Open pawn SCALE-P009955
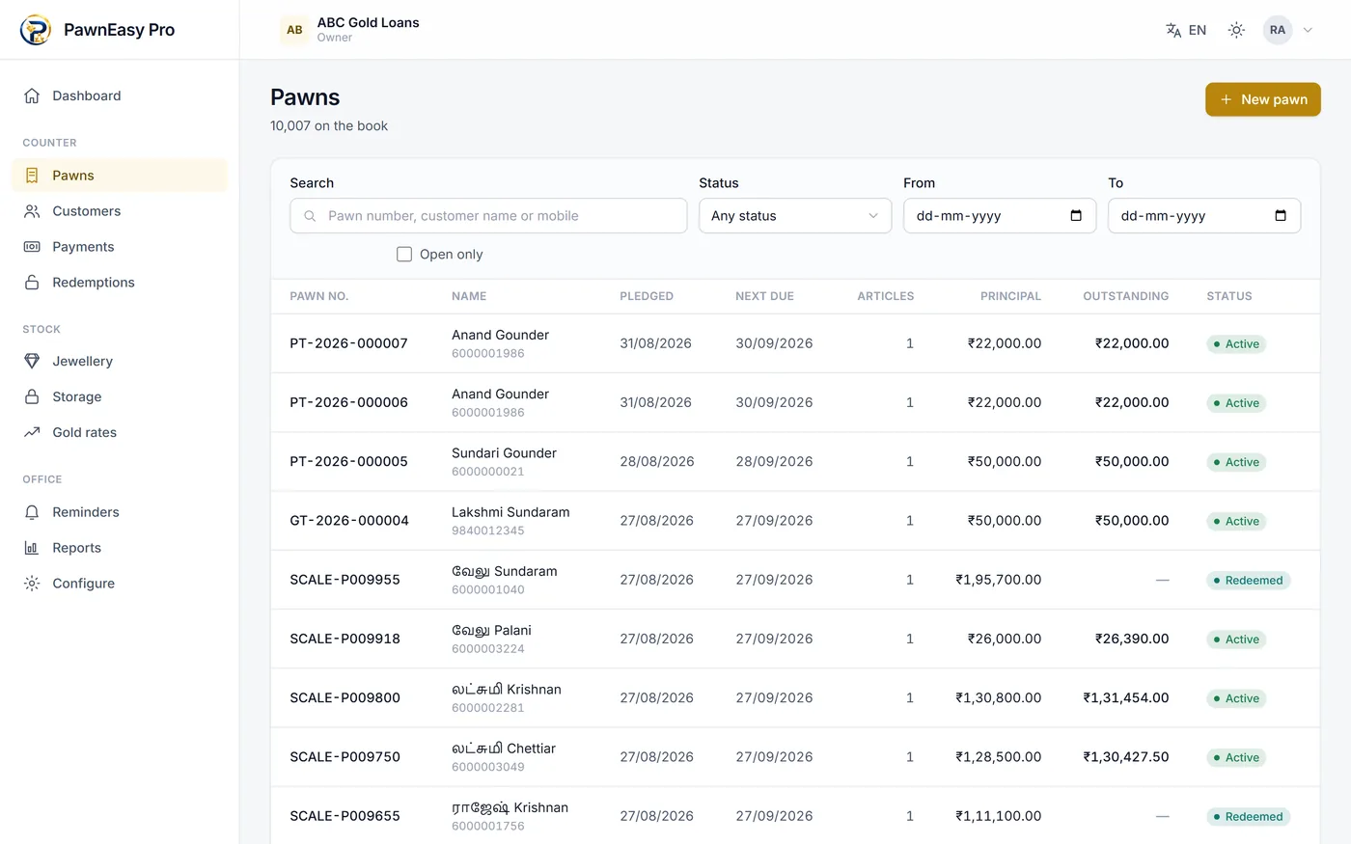Viewport: 1351px width, 844px height. pyautogui.click(x=345, y=580)
